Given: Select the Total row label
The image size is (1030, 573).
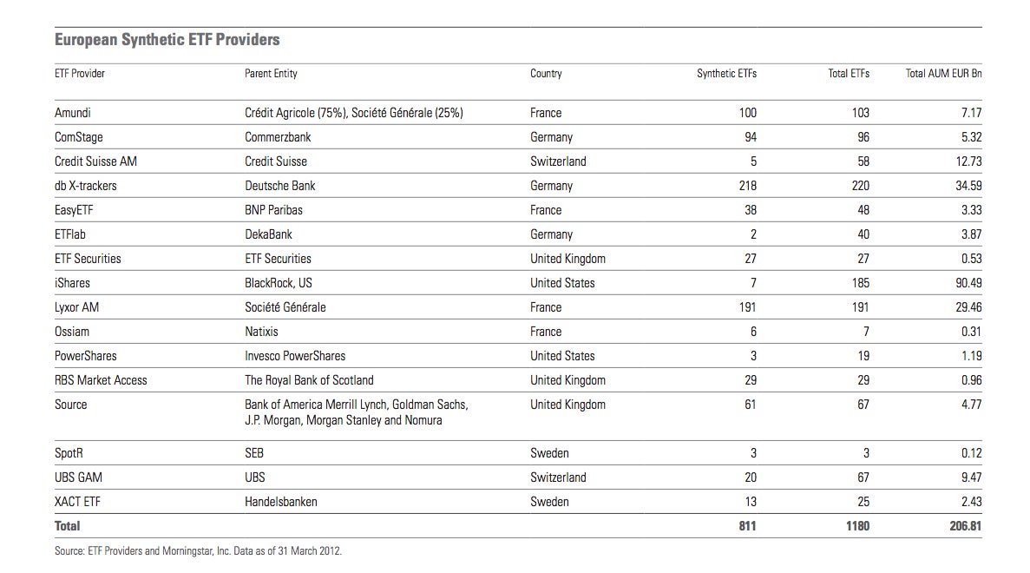Looking at the screenshot, I should (67, 526).
